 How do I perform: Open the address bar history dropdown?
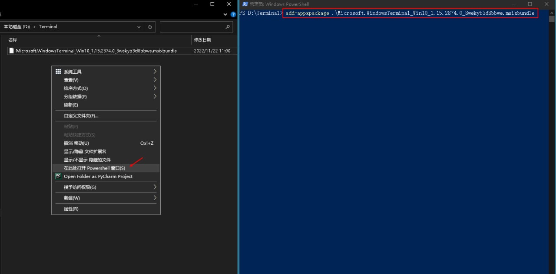(139, 27)
